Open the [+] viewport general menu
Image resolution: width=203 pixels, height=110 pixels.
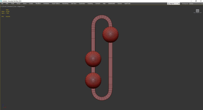(x=1, y=6)
